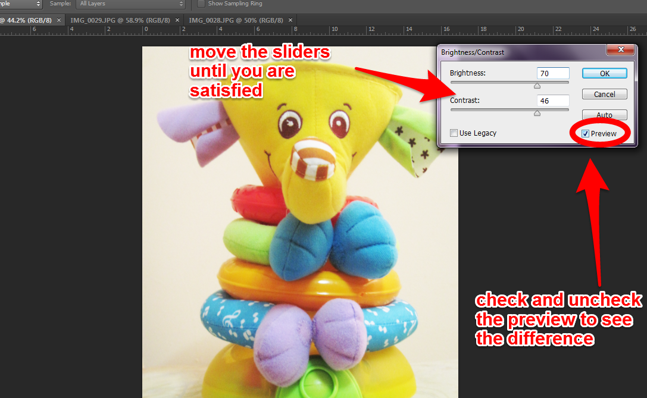Image resolution: width=647 pixels, height=398 pixels.
Task: Click OK in Brightness/Contrast dialog
Action: (605, 73)
